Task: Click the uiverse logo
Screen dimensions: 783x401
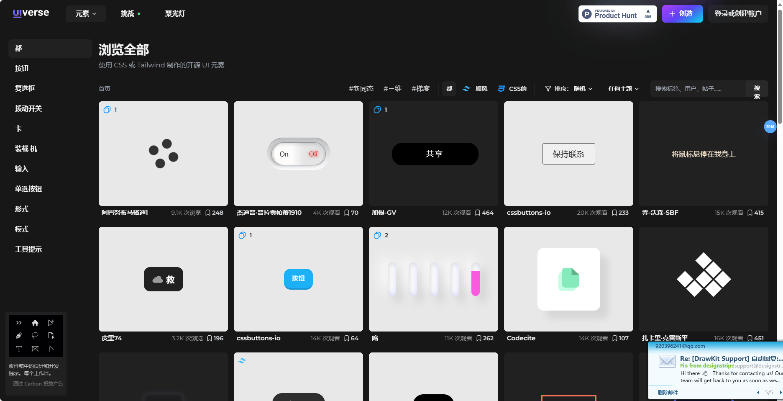Action: coord(31,13)
